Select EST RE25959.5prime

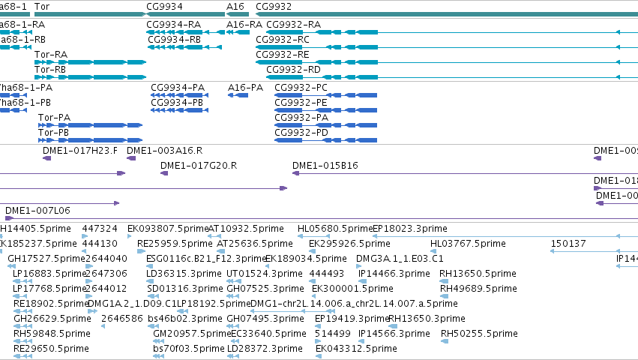pos(175,244)
